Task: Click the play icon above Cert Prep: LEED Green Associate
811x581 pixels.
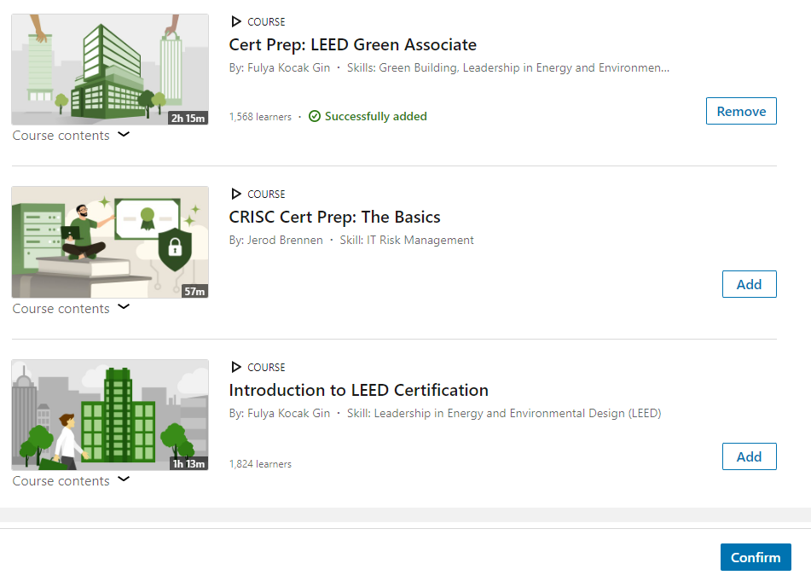Action: (x=236, y=21)
